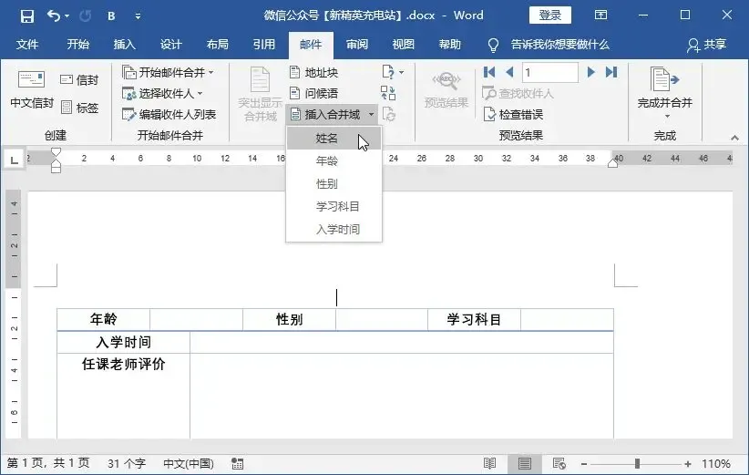Click the right indent ruler marker
This screenshot has height=475, width=749.
coord(613,163)
